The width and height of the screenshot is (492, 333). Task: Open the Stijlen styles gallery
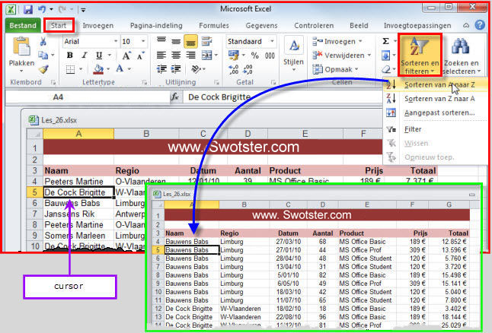[x=294, y=53]
